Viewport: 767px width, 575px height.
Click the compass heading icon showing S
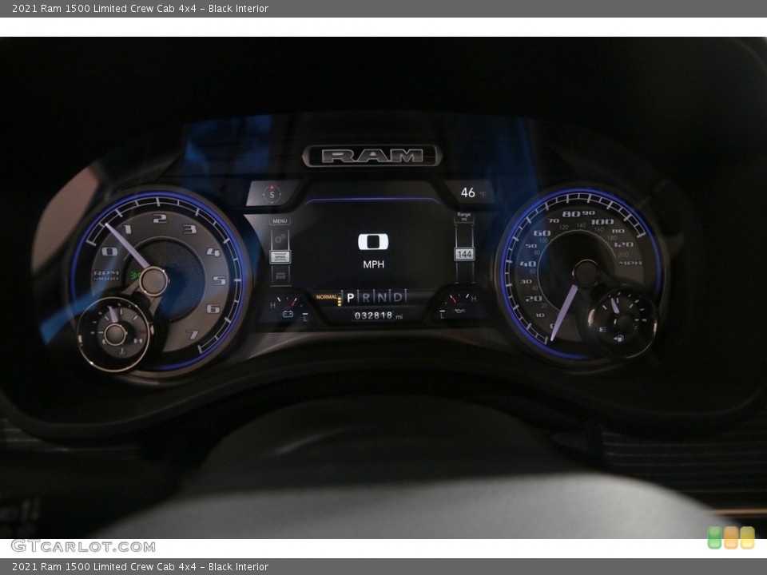coord(272,194)
